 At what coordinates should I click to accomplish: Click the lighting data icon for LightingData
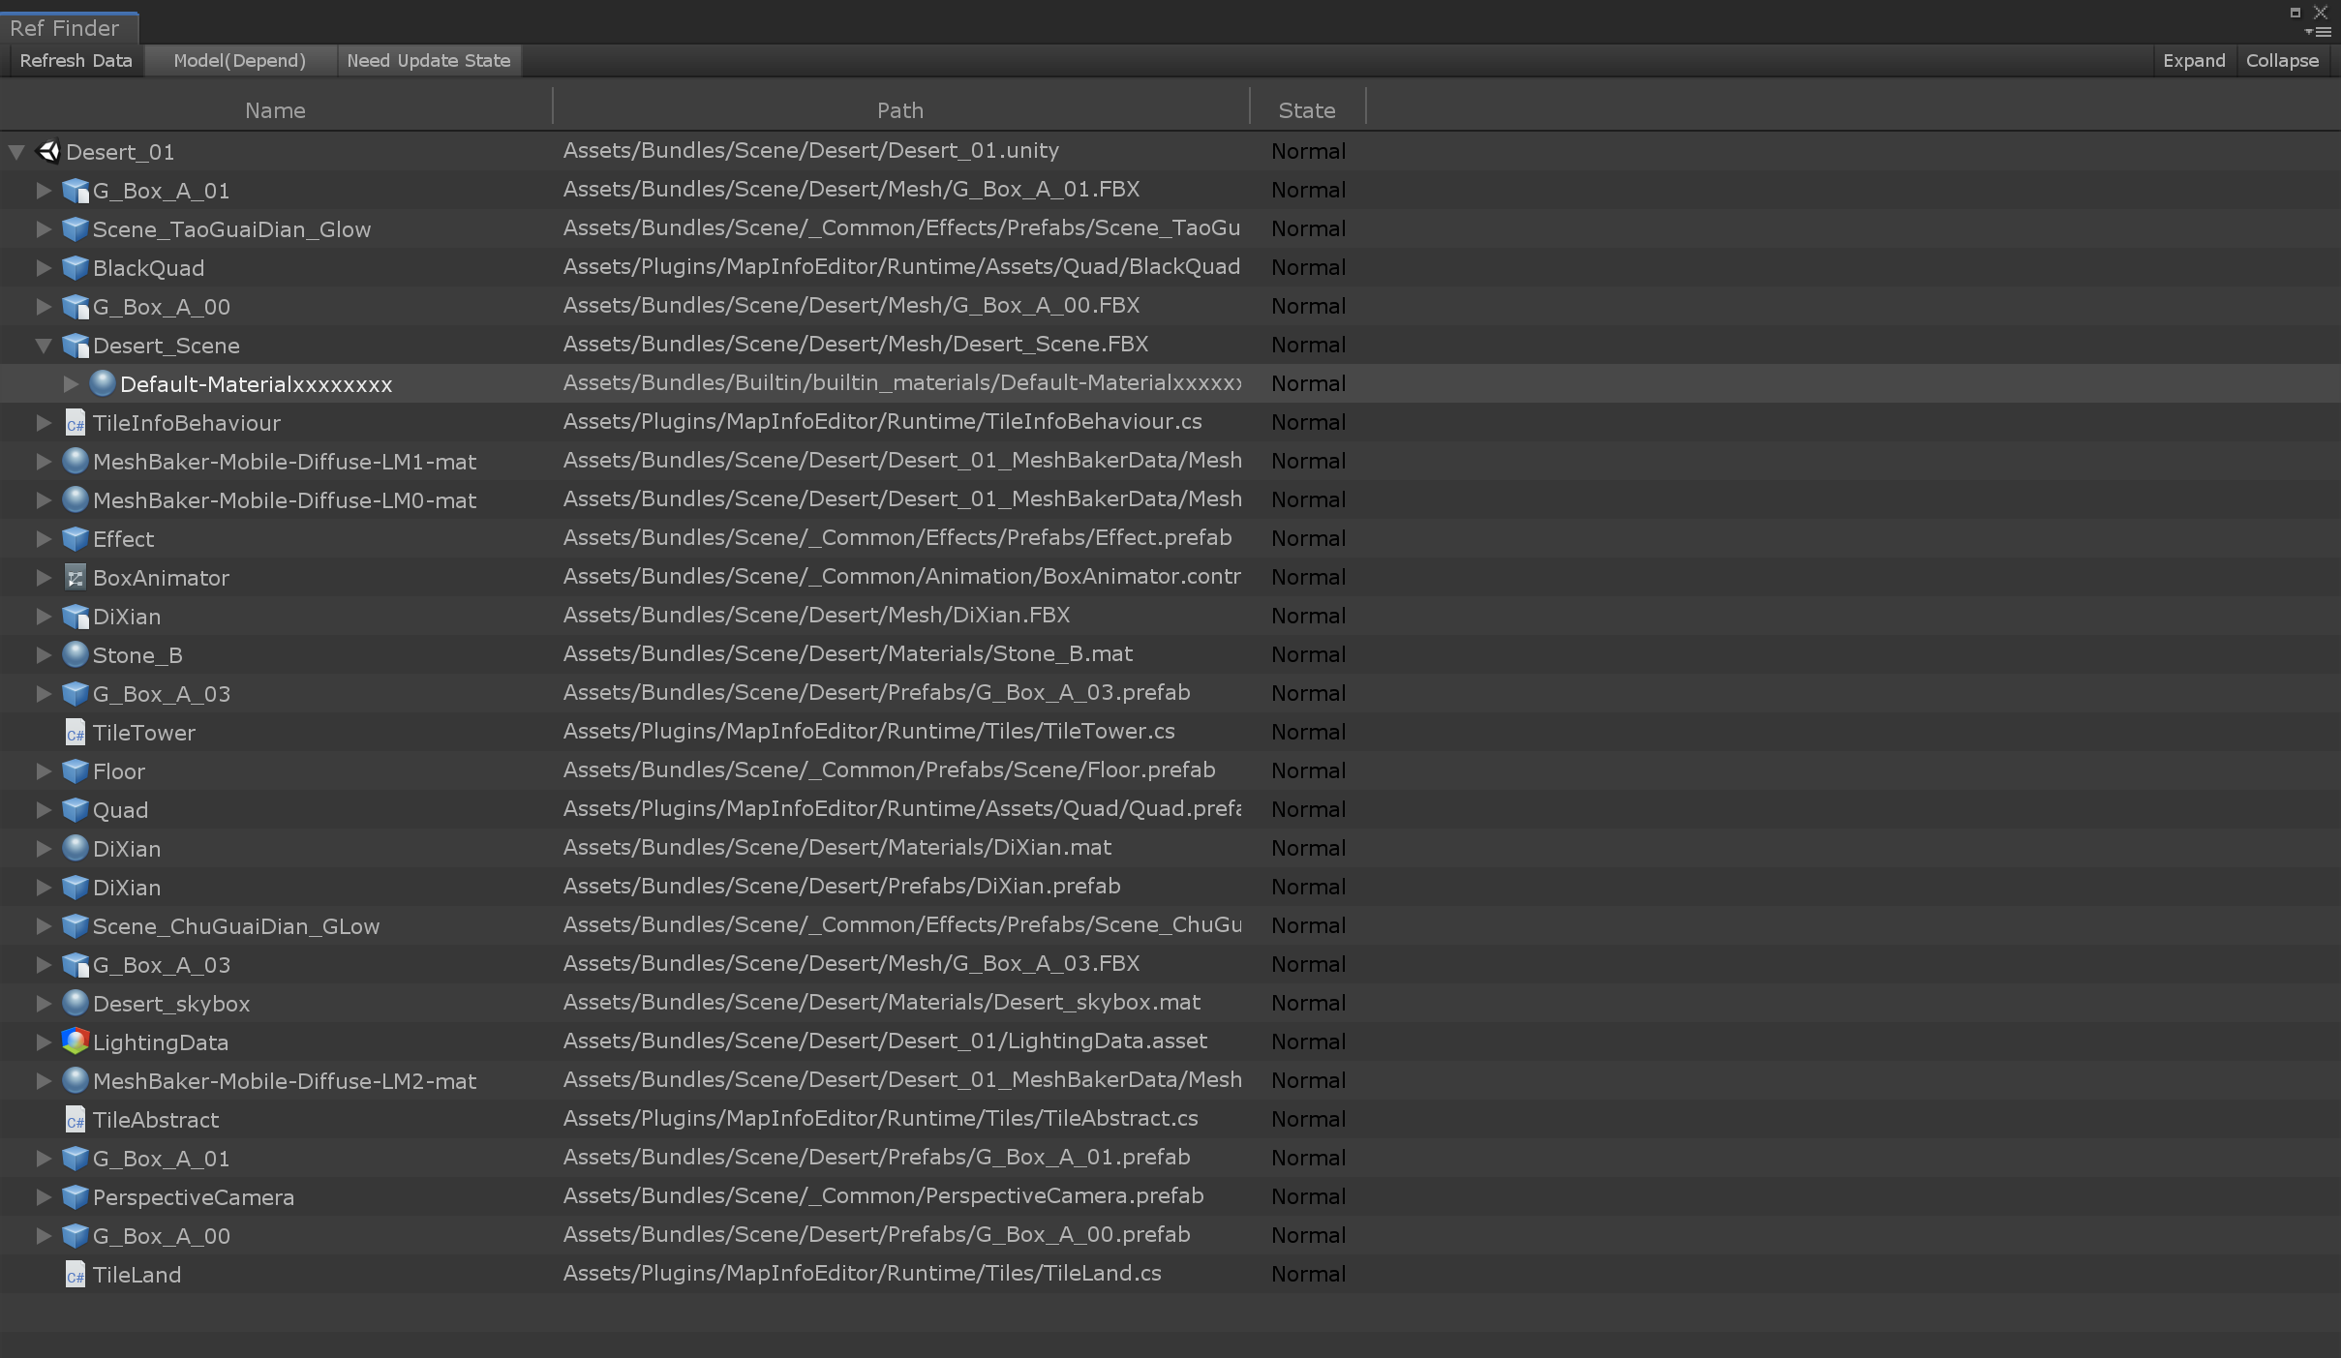[x=76, y=1041]
